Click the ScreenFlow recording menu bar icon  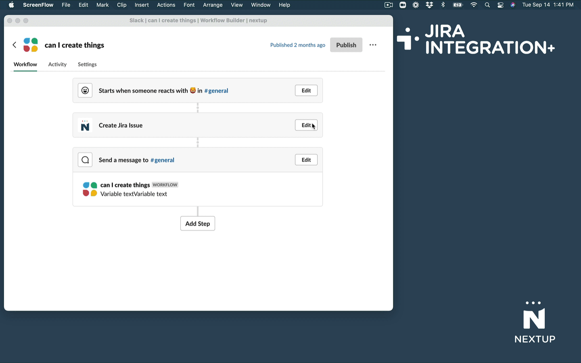pos(389,5)
